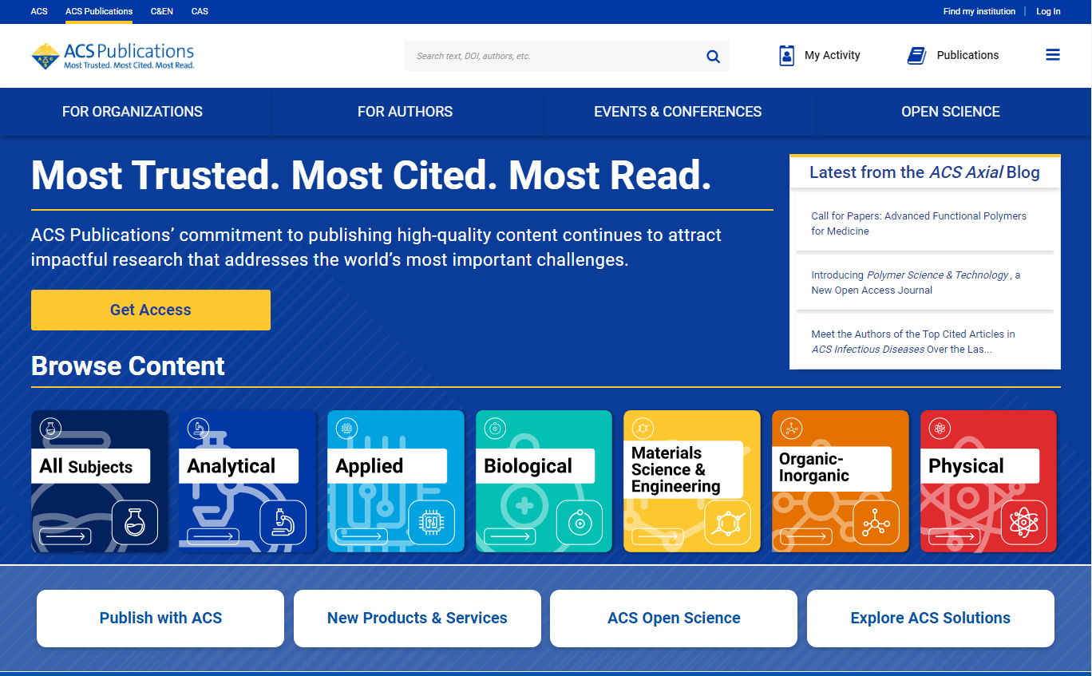1092x676 pixels.
Task: Click the search text field
Action: tap(552, 56)
